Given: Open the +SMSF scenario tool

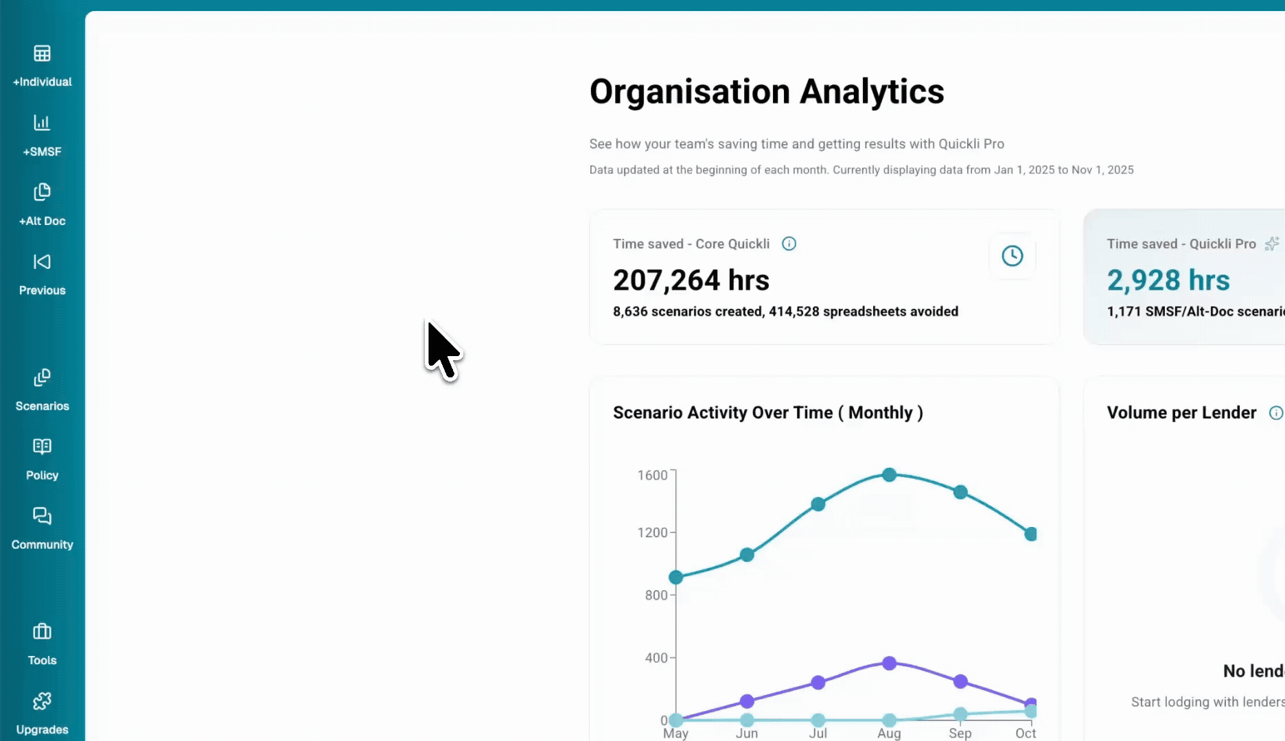Looking at the screenshot, I should [42, 135].
